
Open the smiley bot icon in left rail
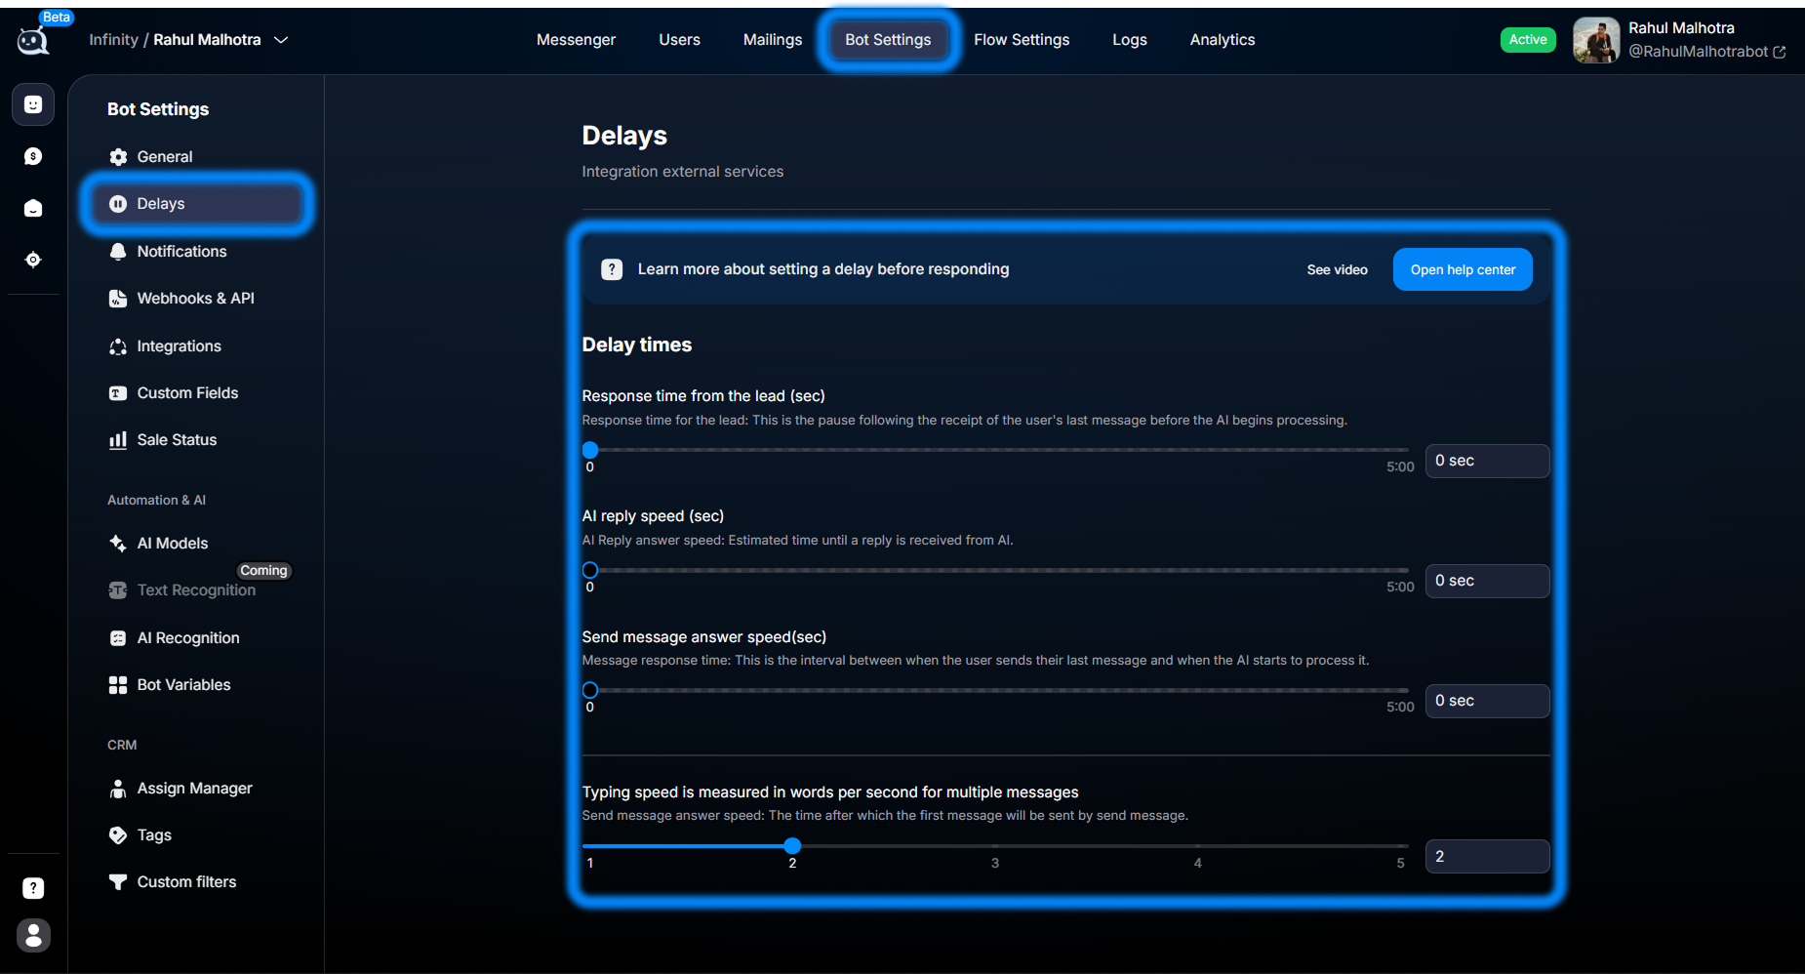click(33, 104)
